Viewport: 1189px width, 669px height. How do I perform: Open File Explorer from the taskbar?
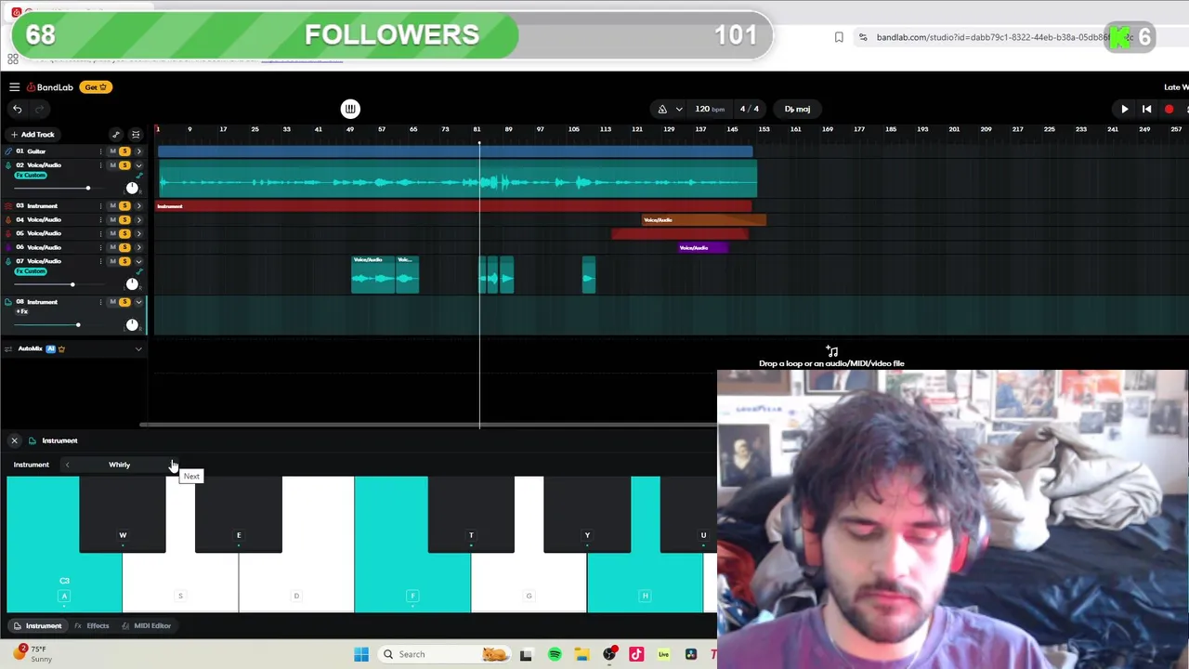tap(581, 654)
